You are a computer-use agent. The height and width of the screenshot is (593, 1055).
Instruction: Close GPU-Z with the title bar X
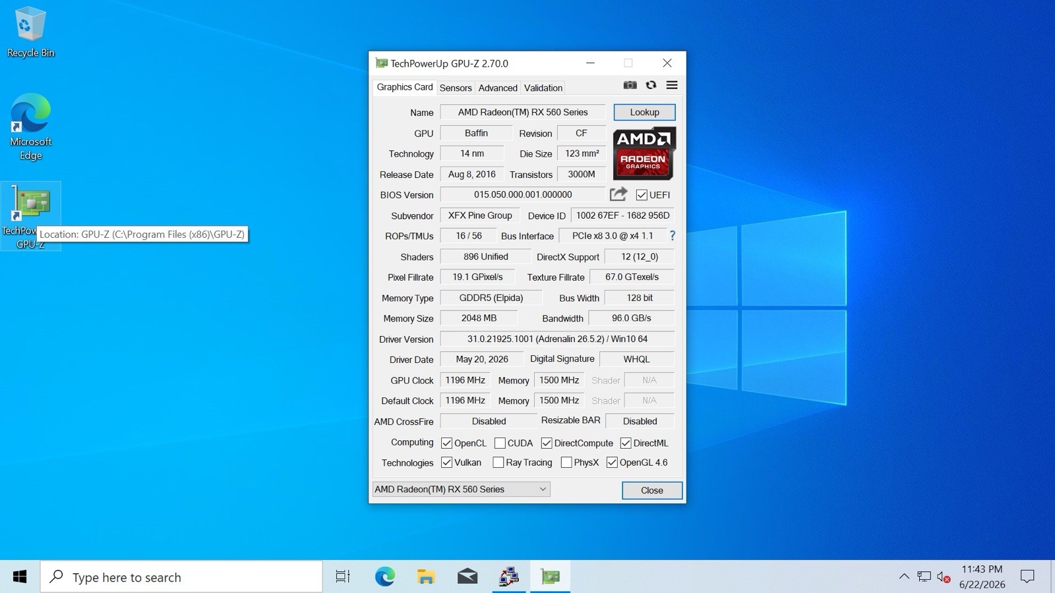click(x=667, y=63)
